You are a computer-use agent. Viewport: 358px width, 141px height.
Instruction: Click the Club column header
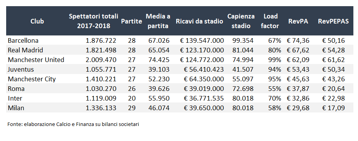pyautogui.click(x=37, y=21)
